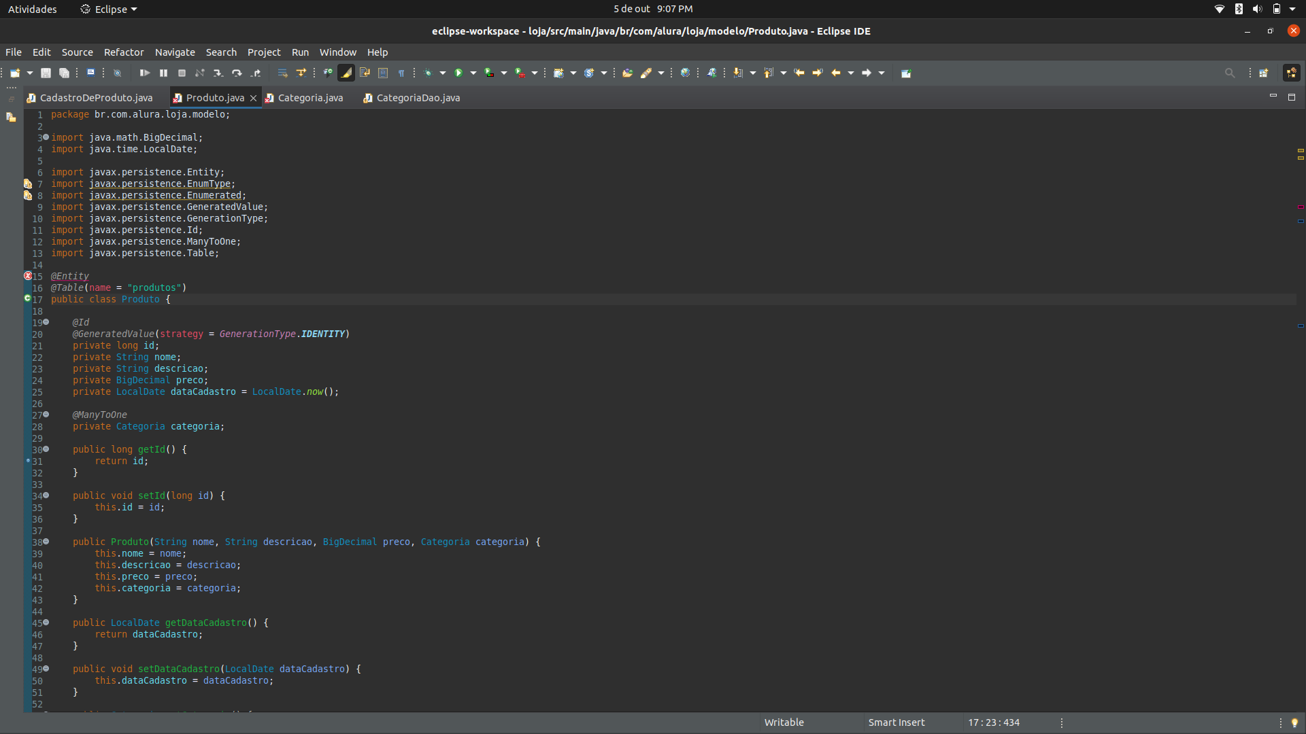This screenshot has width=1306, height=734.
Task: Click the Resume/Play debug icon
Action: 144,73
